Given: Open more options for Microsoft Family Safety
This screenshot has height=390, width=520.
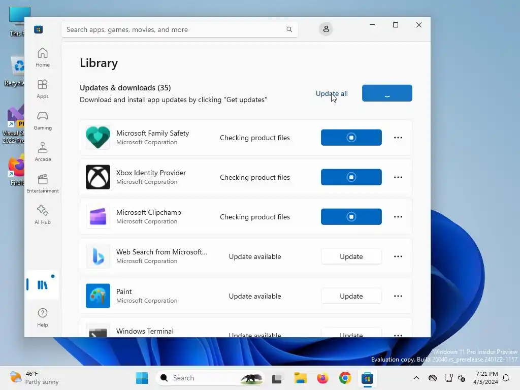Looking at the screenshot, I should pyautogui.click(x=398, y=137).
